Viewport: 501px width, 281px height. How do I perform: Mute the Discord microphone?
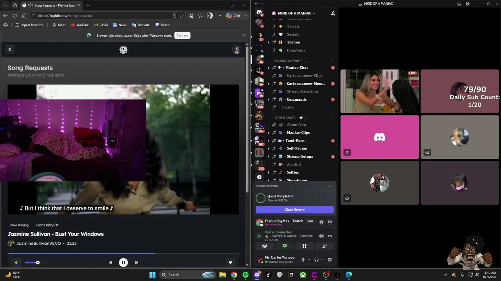[x=303, y=260]
